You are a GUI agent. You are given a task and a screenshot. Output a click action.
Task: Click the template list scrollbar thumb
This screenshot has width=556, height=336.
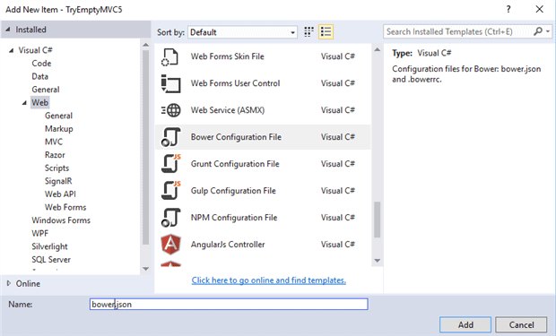pyautogui.click(x=377, y=220)
